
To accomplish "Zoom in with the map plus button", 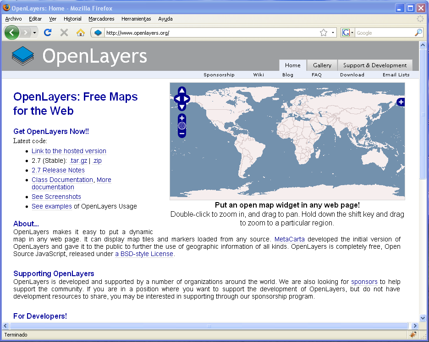I will [x=182, y=118].
